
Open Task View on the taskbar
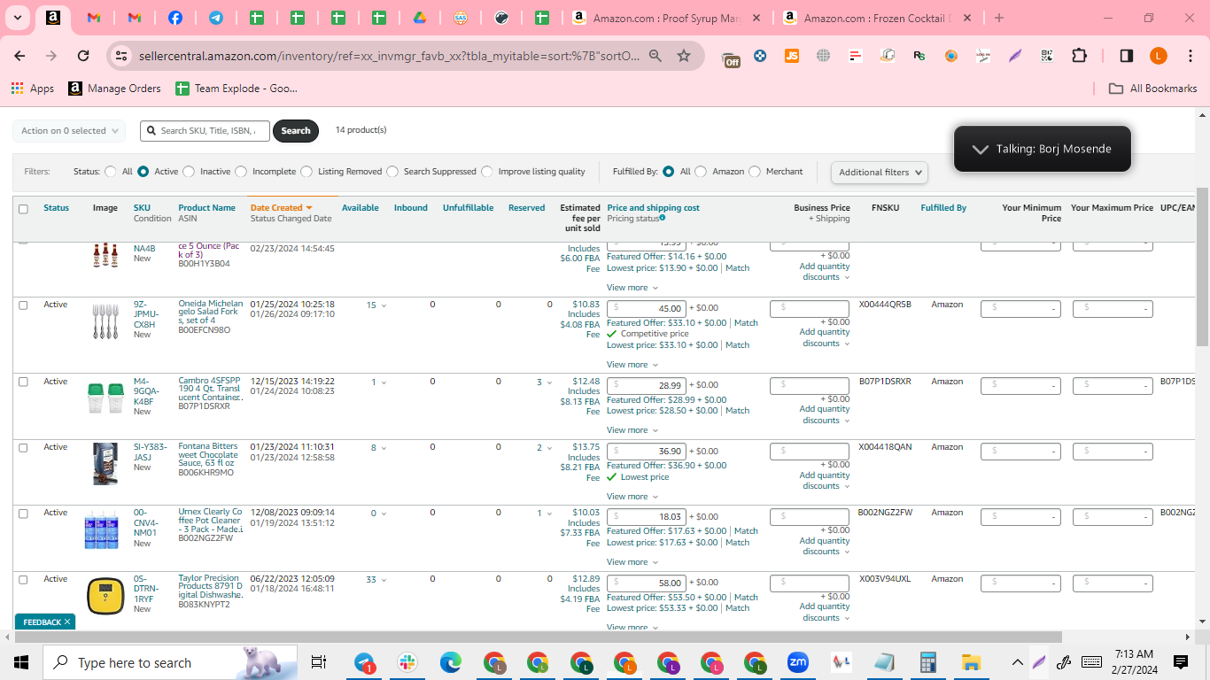pyautogui.click(x=319, y=662)
